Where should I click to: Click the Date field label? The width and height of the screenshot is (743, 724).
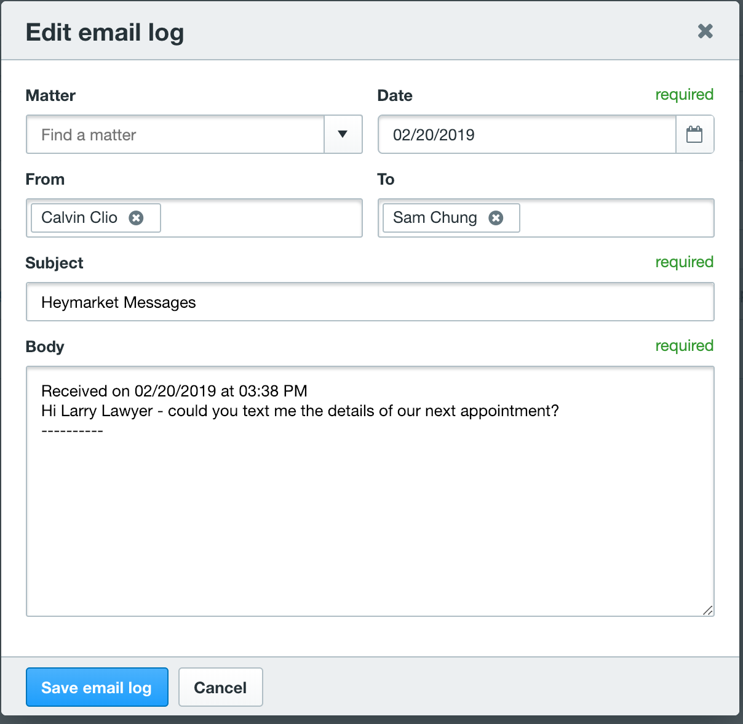pos(395,95)
